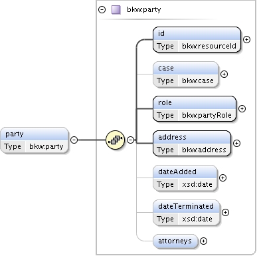Click the purple bkw:party complex type icon
The width and height of the screenshot is (257, 256).
click(x=116, y=10)
